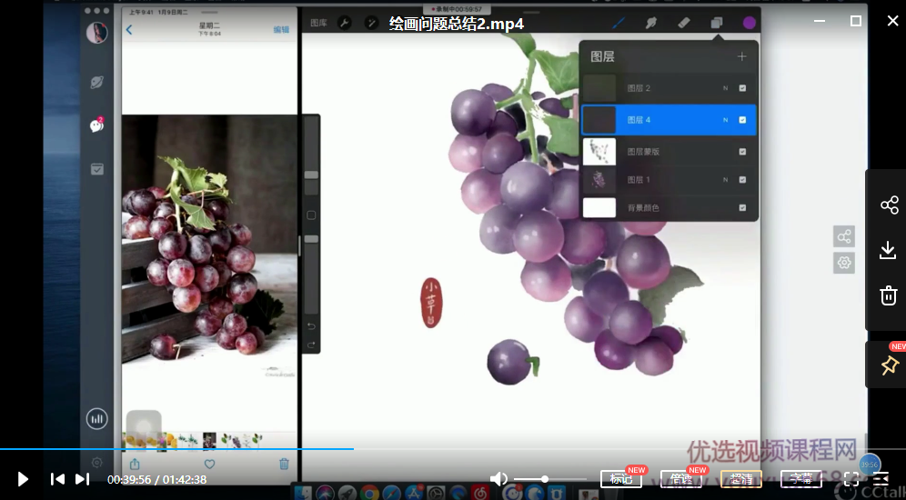The width and height of the screenshot is (906, 500).
Task: Tap 编辑 edit in Photos
Action: point(281,29)
